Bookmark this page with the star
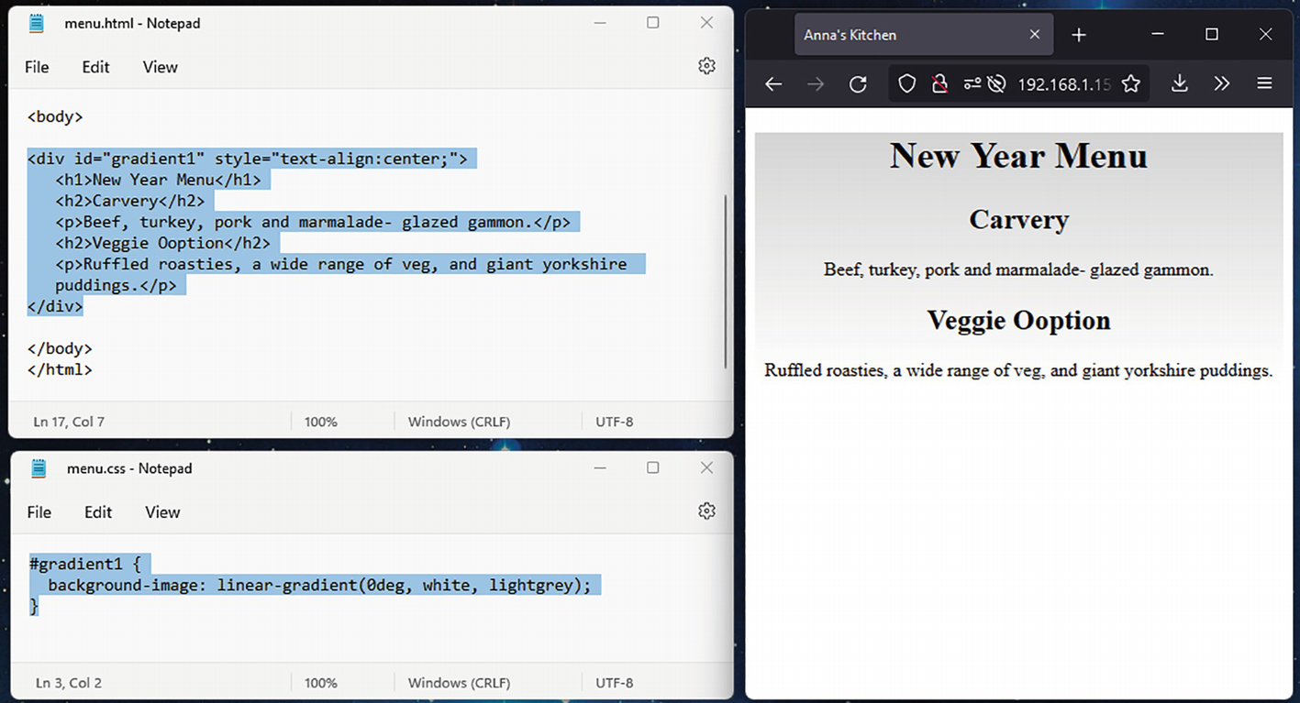 [1130, 84]
